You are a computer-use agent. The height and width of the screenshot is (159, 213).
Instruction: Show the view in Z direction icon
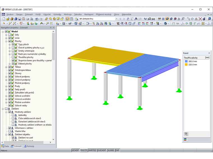[147, 23]
